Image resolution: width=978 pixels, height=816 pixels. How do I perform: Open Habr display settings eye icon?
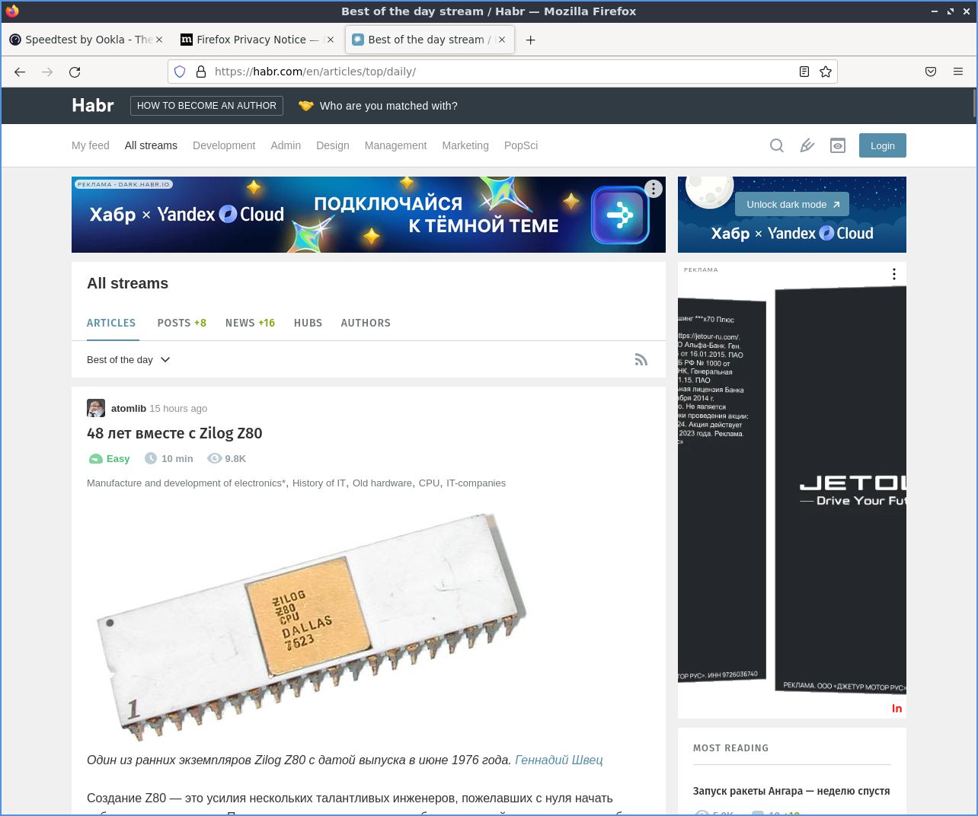[x=838, y=145]
